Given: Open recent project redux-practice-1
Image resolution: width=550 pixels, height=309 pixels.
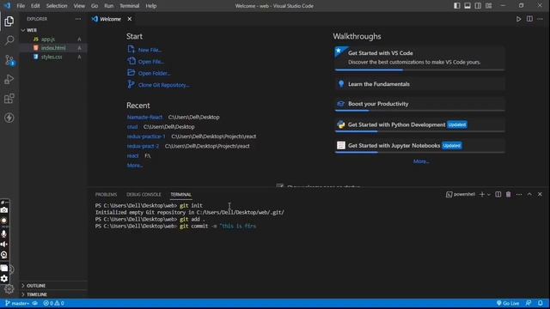Looking at the screenshot, I should (x=146, y=136).
